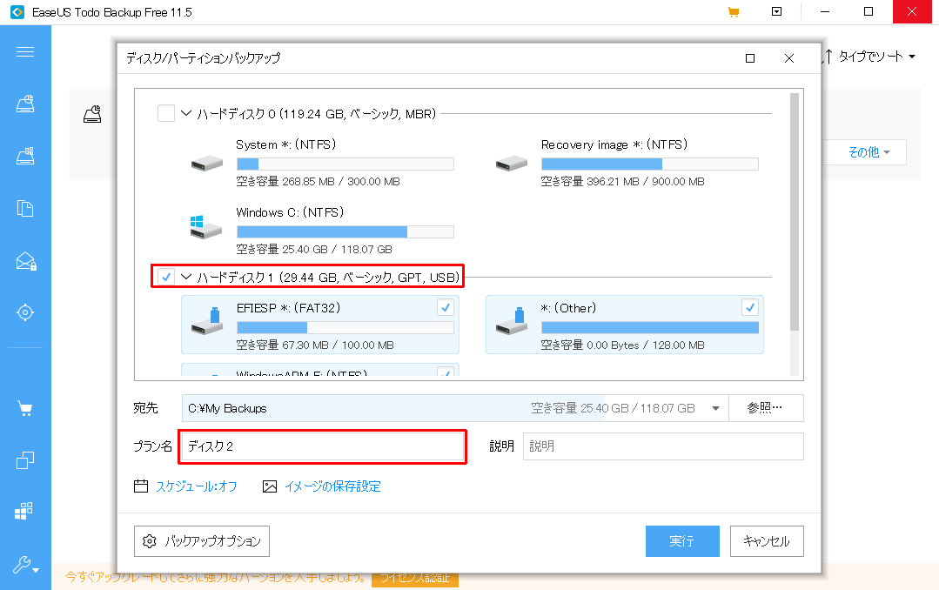The image size is (939, 590).
Task: Click the schedule calendar icon
Action: point(141,486)
